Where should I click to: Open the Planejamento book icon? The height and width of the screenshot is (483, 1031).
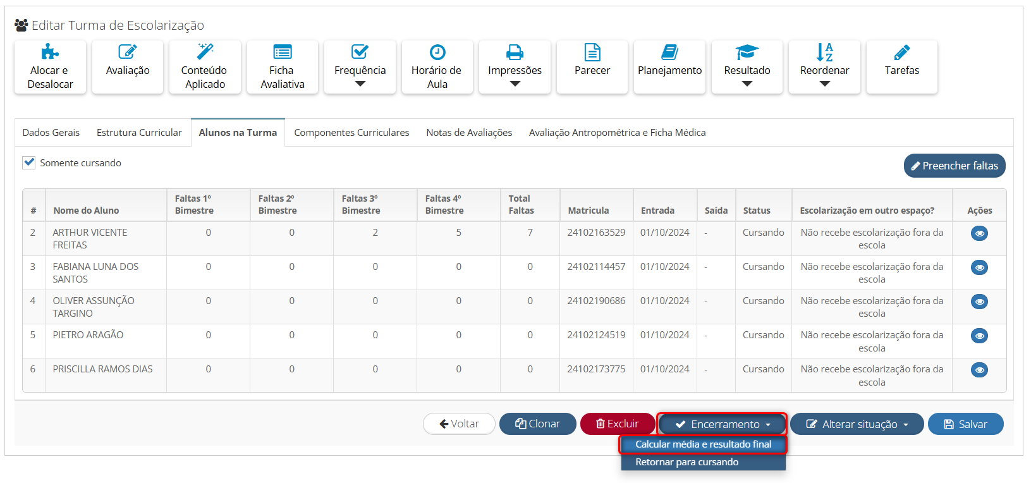click(669, 52)
